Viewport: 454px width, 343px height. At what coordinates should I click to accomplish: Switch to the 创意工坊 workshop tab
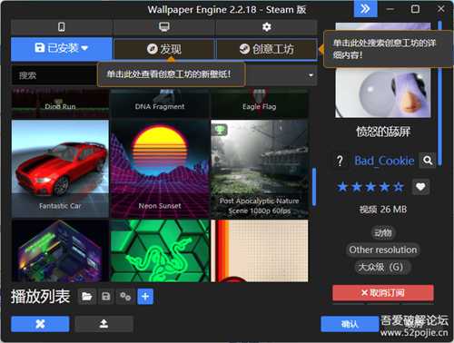[x=266, y=49]
